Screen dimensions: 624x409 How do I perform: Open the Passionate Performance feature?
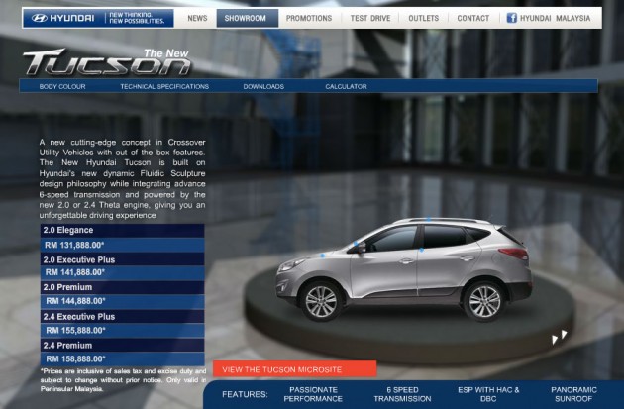coord(313,394)
